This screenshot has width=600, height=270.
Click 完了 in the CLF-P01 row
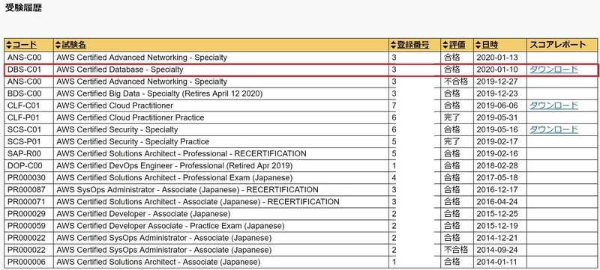pos(452,117)
